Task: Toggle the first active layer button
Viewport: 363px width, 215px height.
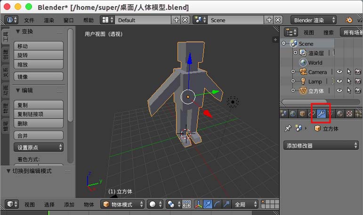Action: 263,202
